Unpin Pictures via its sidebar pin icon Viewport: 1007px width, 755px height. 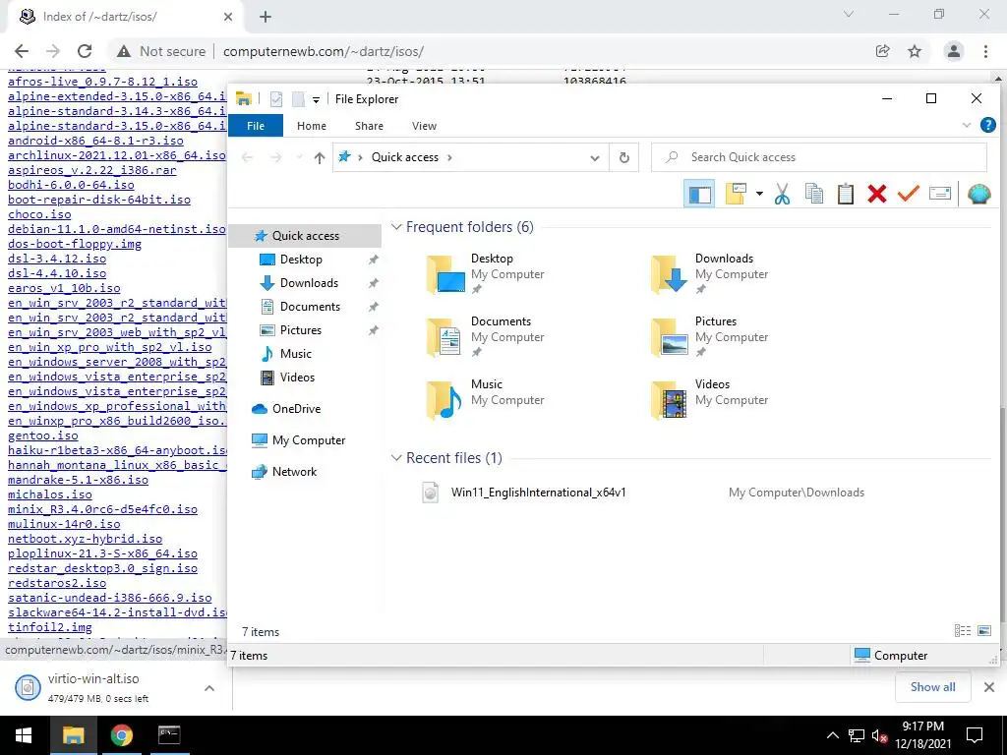click(x=373, y=330)
